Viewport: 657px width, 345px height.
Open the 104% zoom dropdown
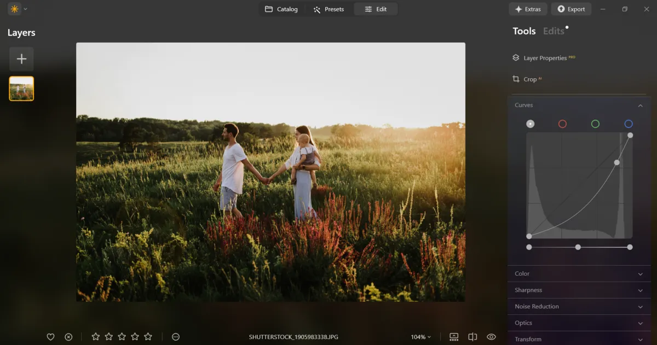[x=420, y=337]
